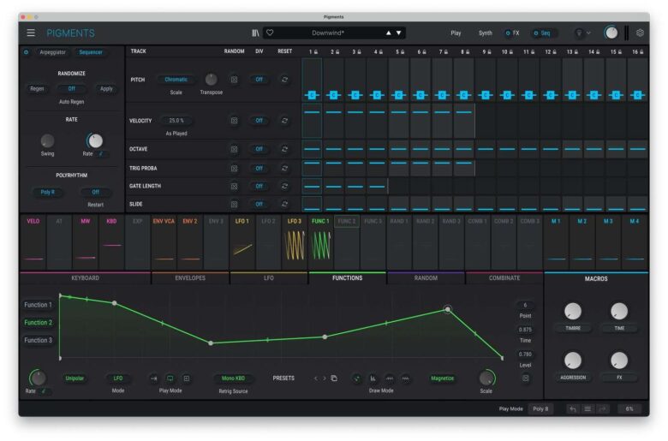This screenshot has width=668, height=441.
Task: Open the Chromatic scale dropdown
Action: click(x=176, y=79)
